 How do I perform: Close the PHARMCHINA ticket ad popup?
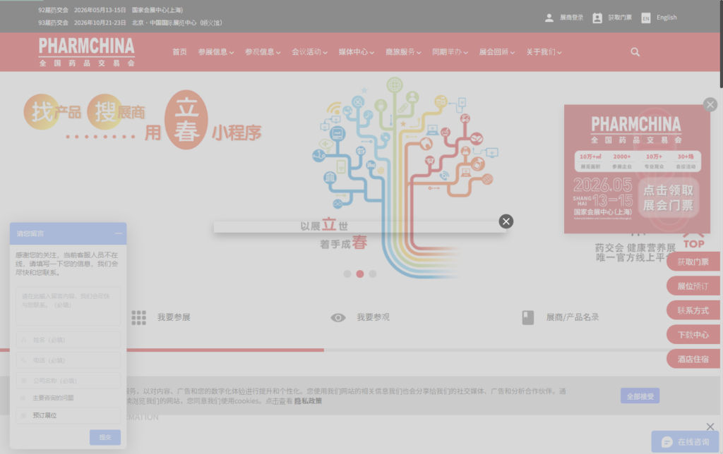(x=710, y=105)
